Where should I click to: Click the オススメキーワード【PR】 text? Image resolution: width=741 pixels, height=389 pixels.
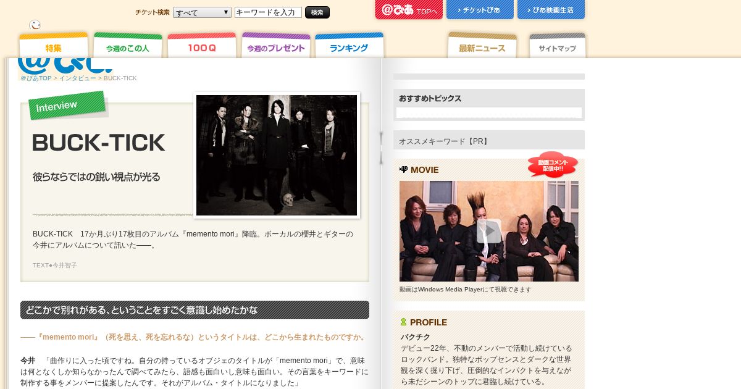click(445, 141)
